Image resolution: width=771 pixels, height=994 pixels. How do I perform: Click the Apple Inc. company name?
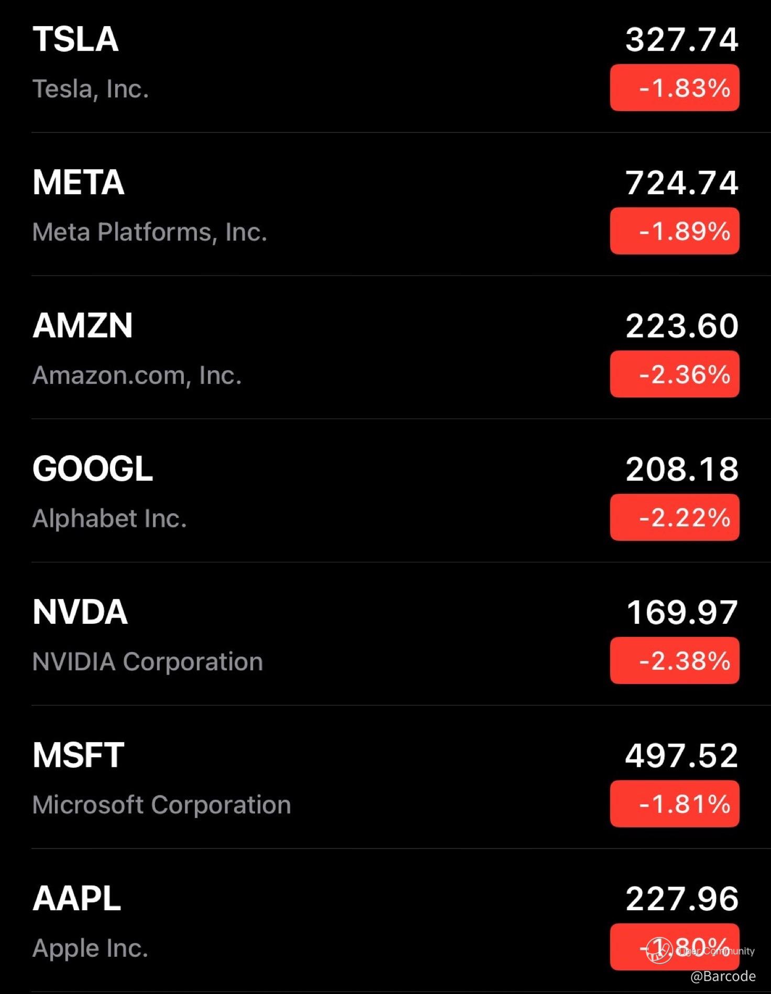[90, 948]
